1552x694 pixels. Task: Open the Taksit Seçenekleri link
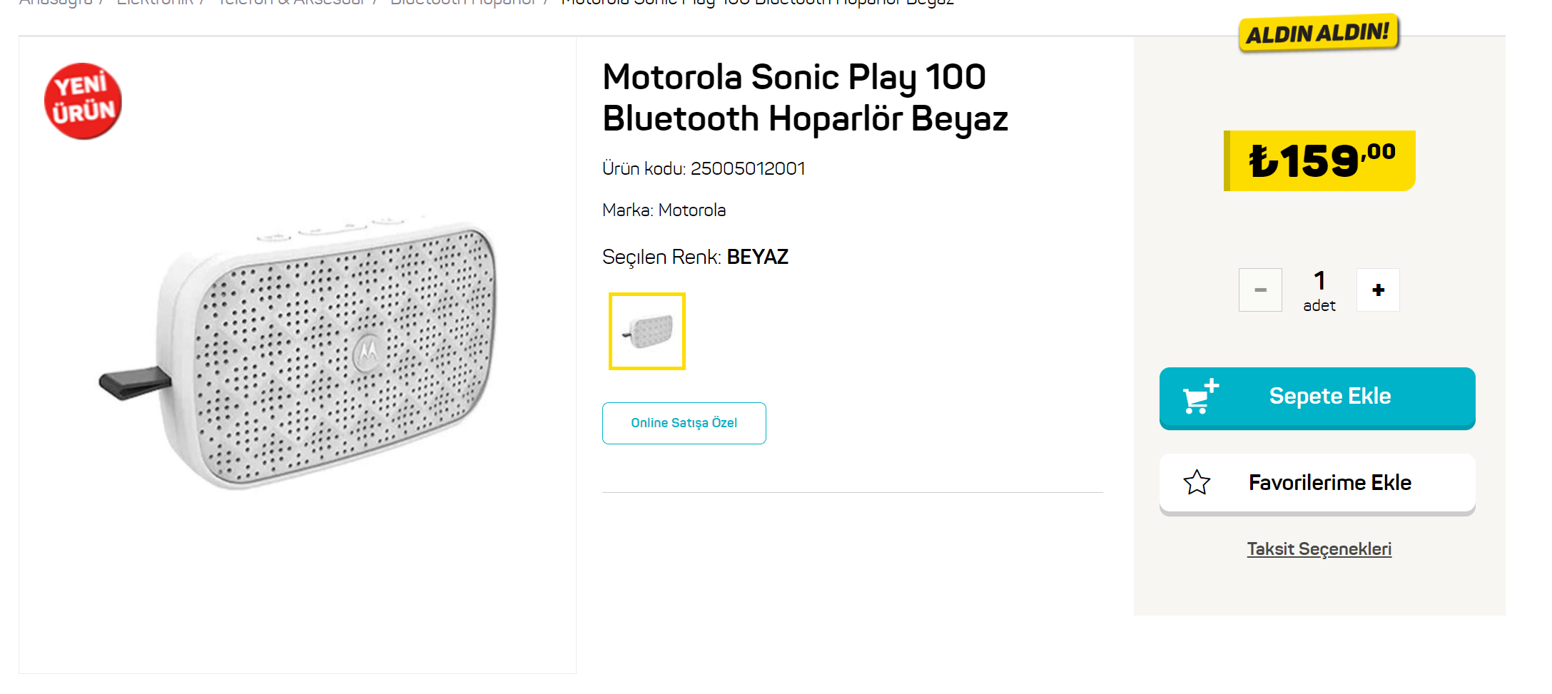1319,549
